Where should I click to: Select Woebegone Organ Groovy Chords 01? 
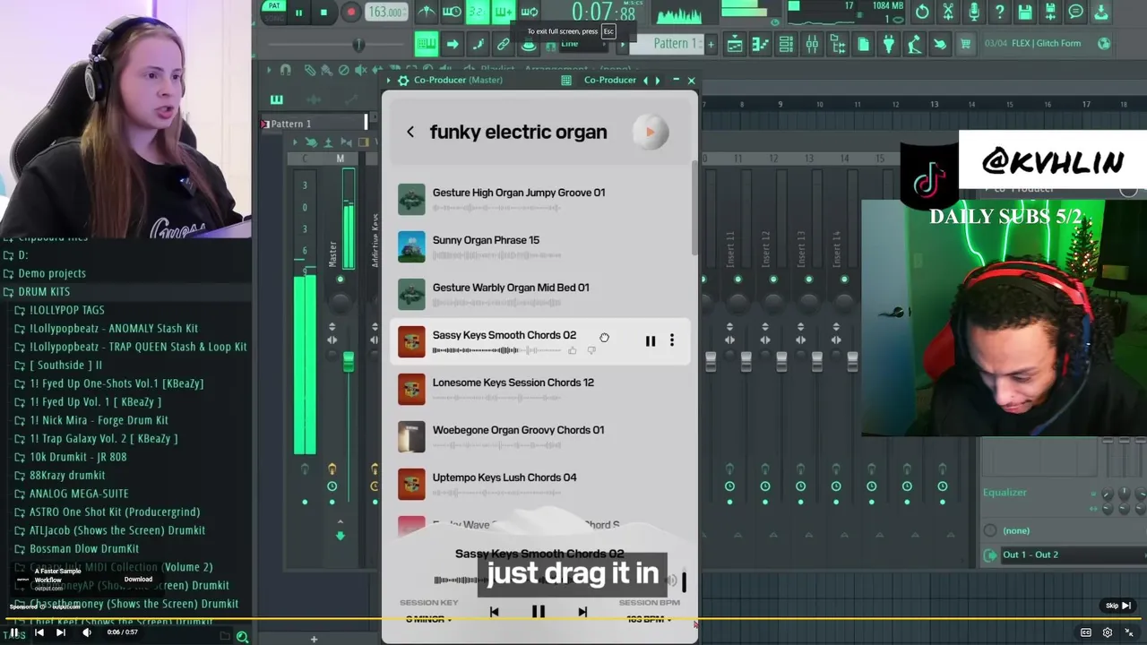point(539,436)
